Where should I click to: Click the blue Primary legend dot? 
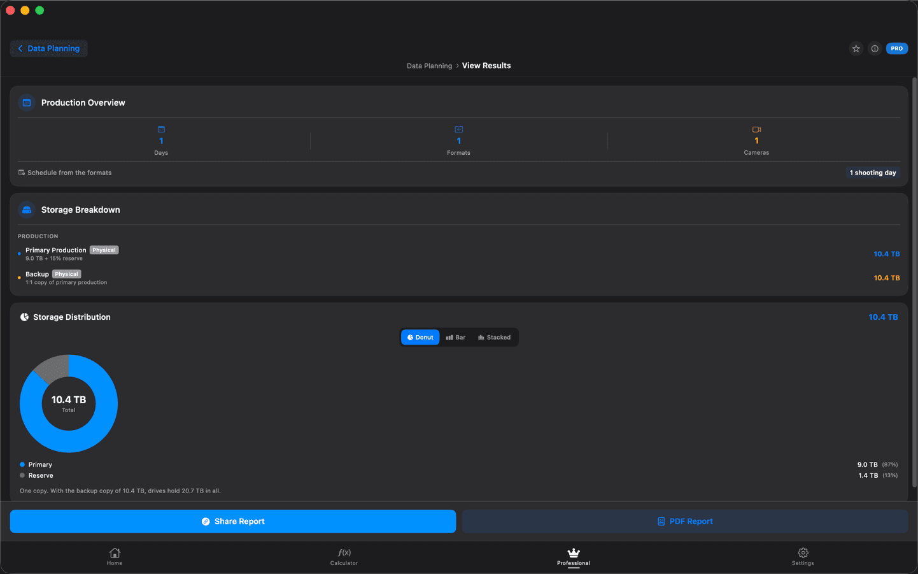(22, 464)
